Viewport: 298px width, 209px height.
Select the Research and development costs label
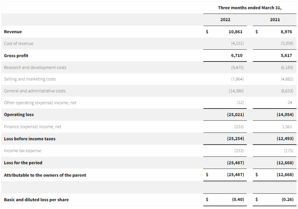click(35, 67)
